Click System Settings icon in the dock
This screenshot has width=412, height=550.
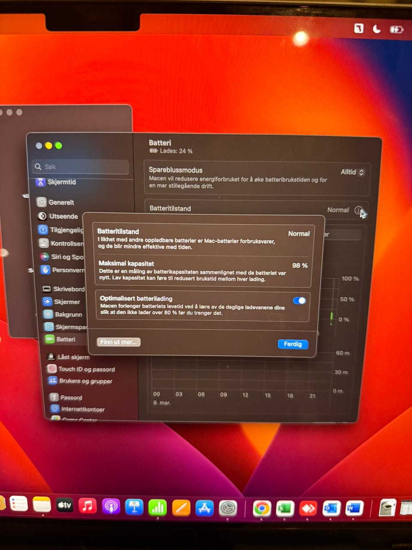pos(228,509)
